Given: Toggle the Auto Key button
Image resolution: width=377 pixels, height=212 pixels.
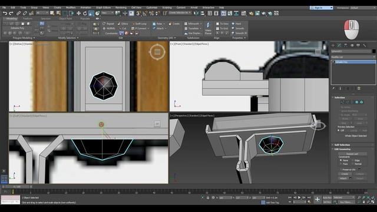Looking at the screenshot, I should click(x=327, y=198).
